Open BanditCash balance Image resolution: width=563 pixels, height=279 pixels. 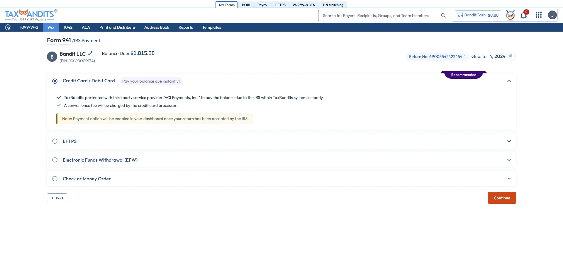coord(478,15)
